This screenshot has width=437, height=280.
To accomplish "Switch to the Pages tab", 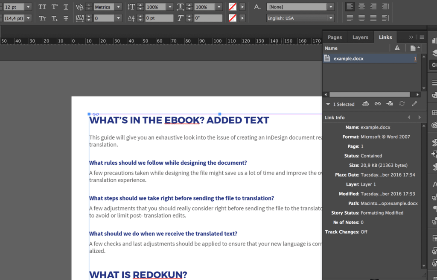I will [x=335, y=37].
